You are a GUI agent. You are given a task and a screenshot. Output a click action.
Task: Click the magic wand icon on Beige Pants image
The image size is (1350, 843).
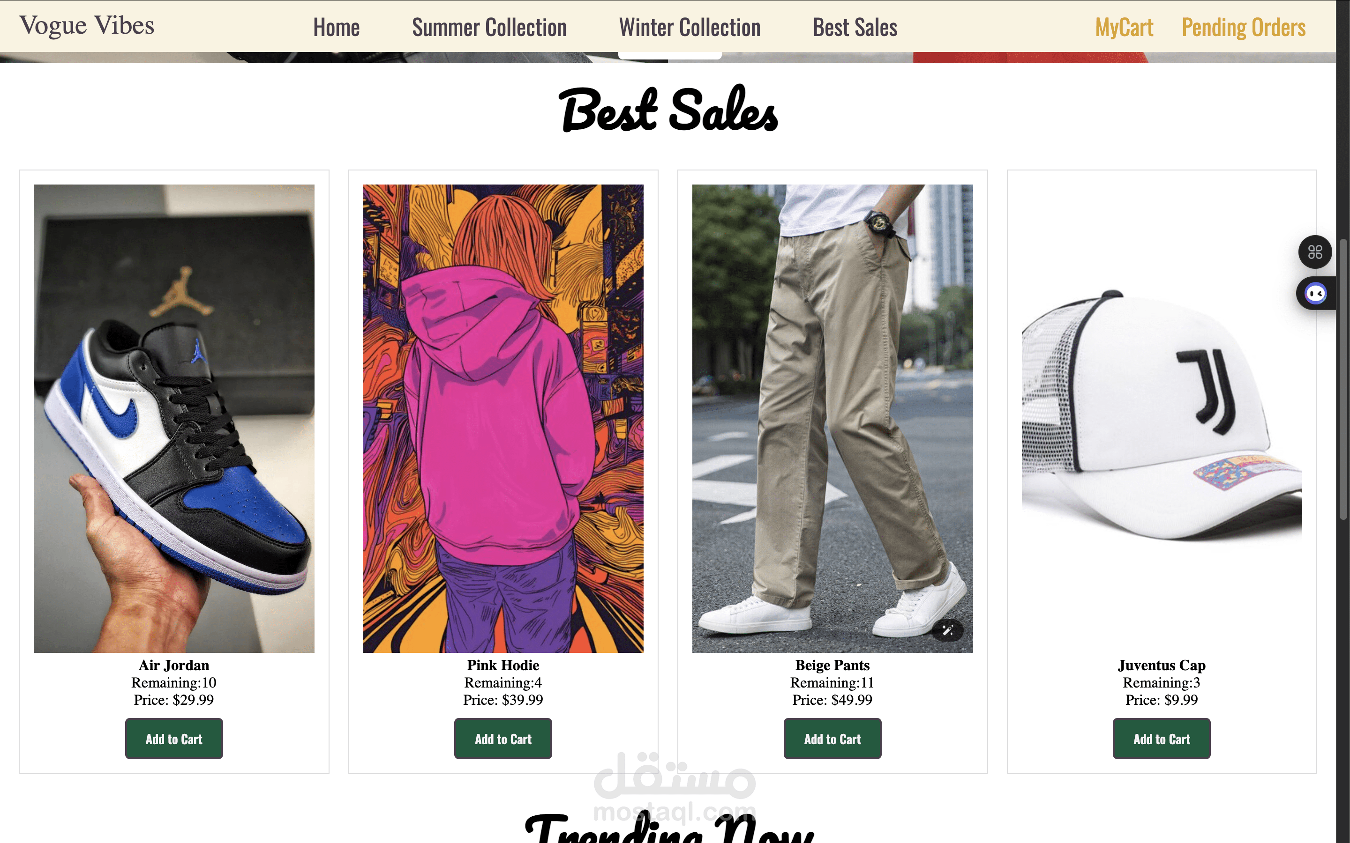tap(947, 630)
